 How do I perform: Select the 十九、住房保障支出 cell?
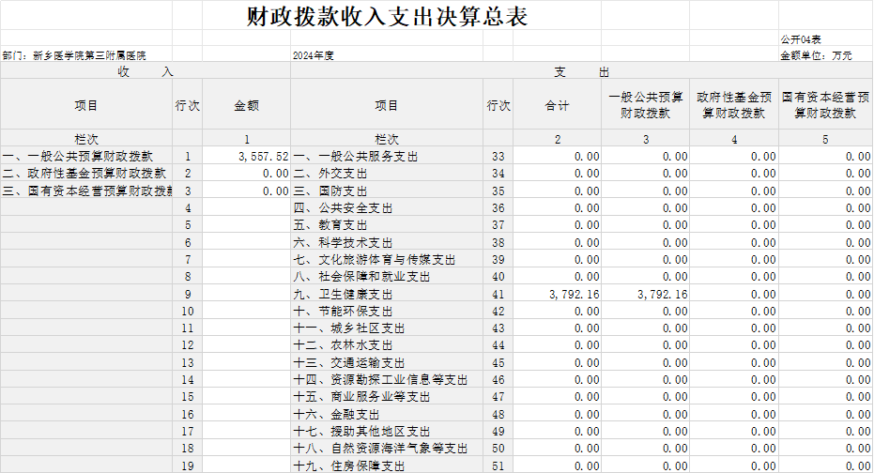coord(349,465)
